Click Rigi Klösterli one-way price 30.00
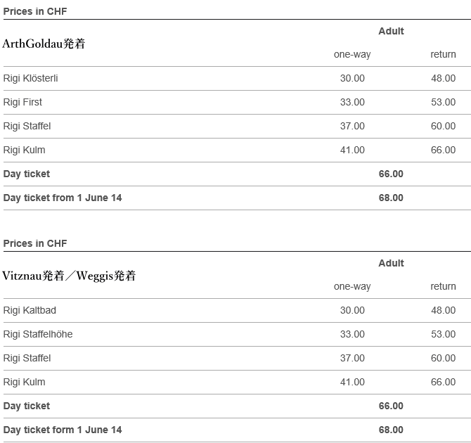The image size is (471, 443). (352, 78)
